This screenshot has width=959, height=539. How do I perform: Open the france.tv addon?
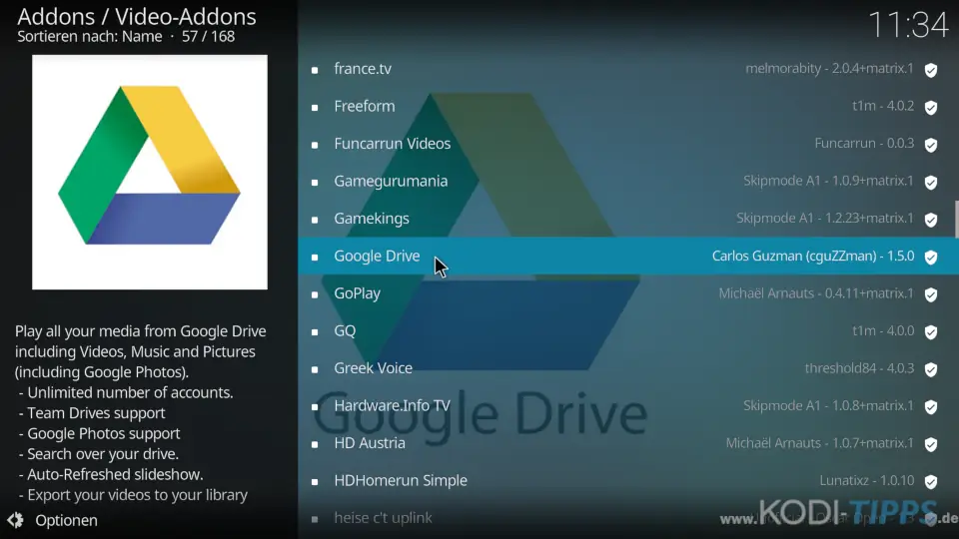[x=628, y=69]
